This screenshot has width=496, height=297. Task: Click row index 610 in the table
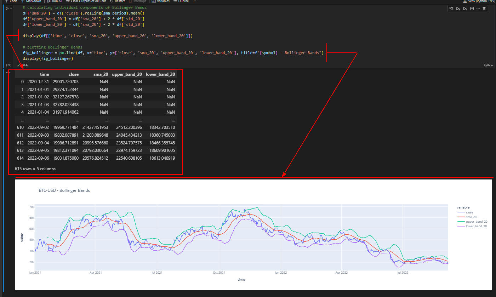point(20,127)
